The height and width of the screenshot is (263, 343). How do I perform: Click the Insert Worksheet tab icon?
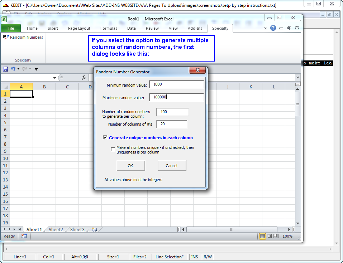click(x=94, y=229)
